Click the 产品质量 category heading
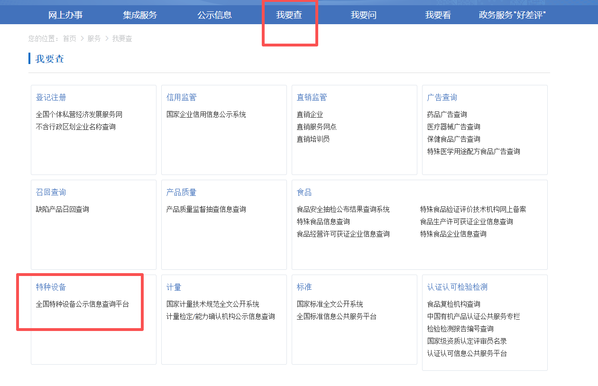Image resolution: width=598 pixels, height=386 pixels. click(182, 192)
